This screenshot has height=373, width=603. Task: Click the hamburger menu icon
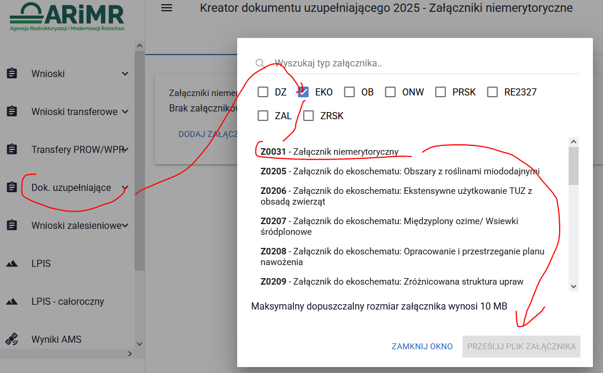(167, 8)
